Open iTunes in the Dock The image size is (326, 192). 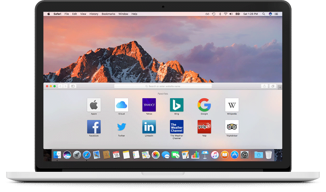(215, 155)
